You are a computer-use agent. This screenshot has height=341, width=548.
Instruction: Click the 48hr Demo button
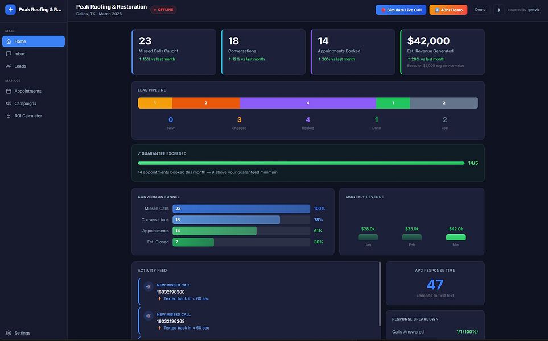pyautogui.click(x=448, y=10)
